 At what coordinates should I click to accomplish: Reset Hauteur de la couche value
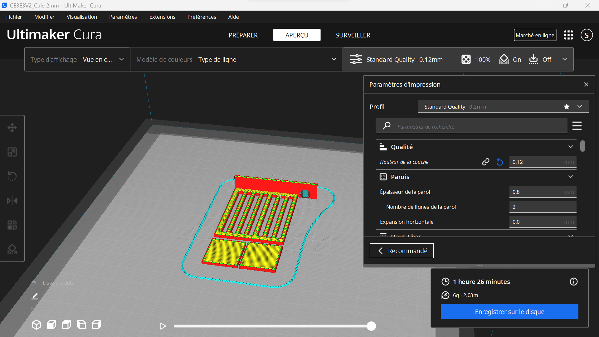(x=500, y=162)
